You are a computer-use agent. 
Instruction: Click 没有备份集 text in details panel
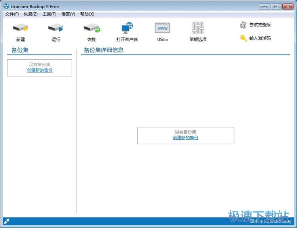[185, 132]
